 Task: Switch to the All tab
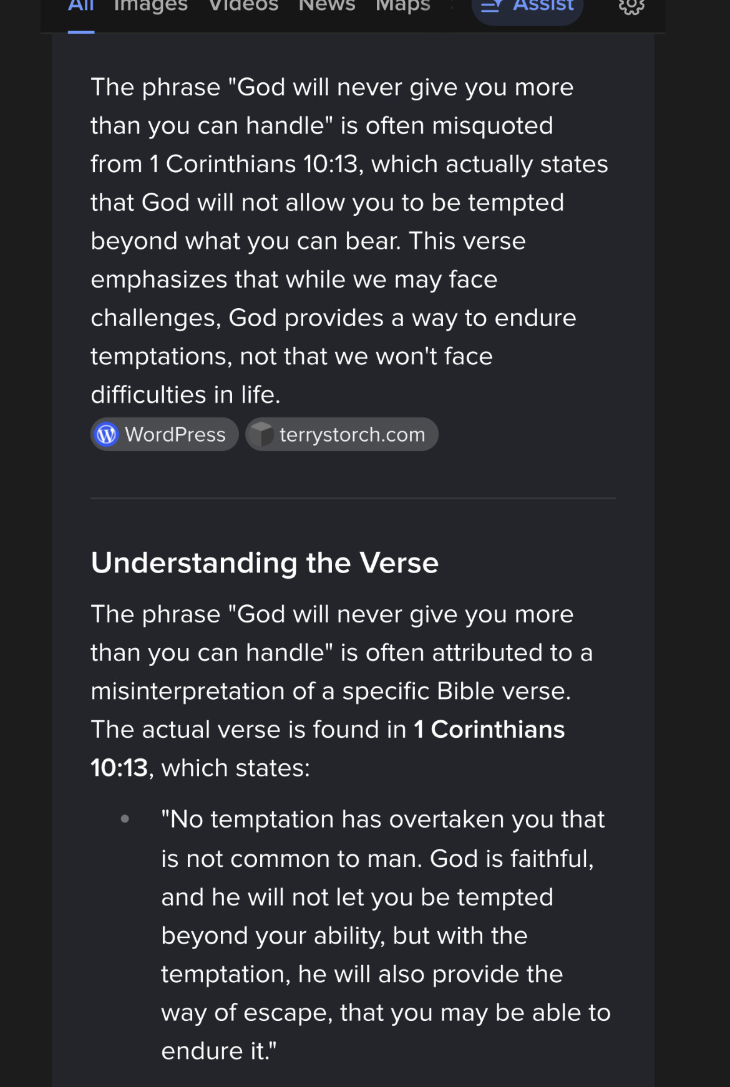pyautogui.click(x=81, y=6)
